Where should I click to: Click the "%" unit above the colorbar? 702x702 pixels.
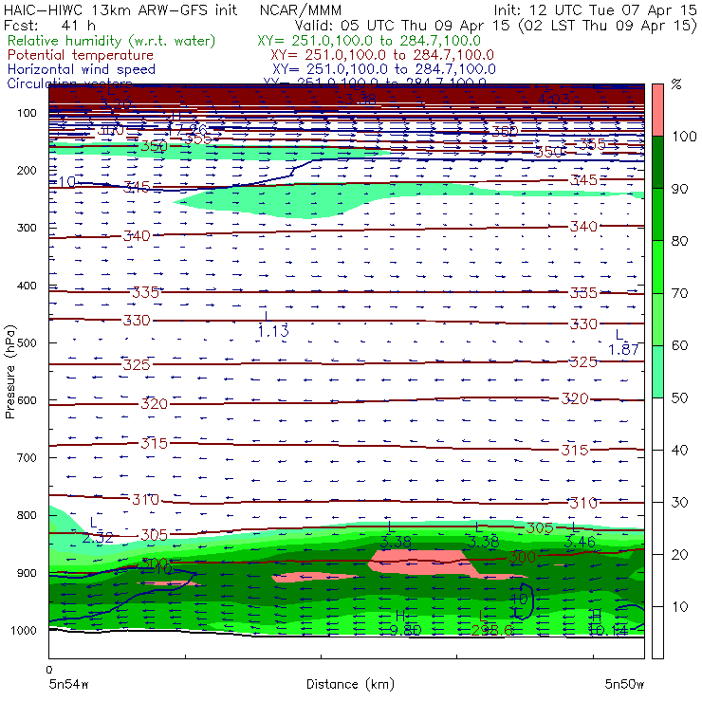click(x=676, y=83)
